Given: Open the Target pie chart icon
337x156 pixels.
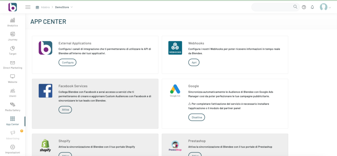Looking at the screenshot, I should [x=13, y=50].
